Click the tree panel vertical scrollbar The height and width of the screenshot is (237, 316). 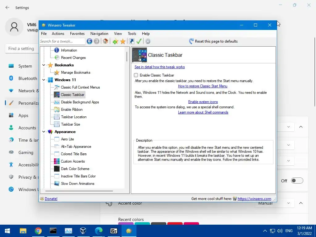click(127, 56)
